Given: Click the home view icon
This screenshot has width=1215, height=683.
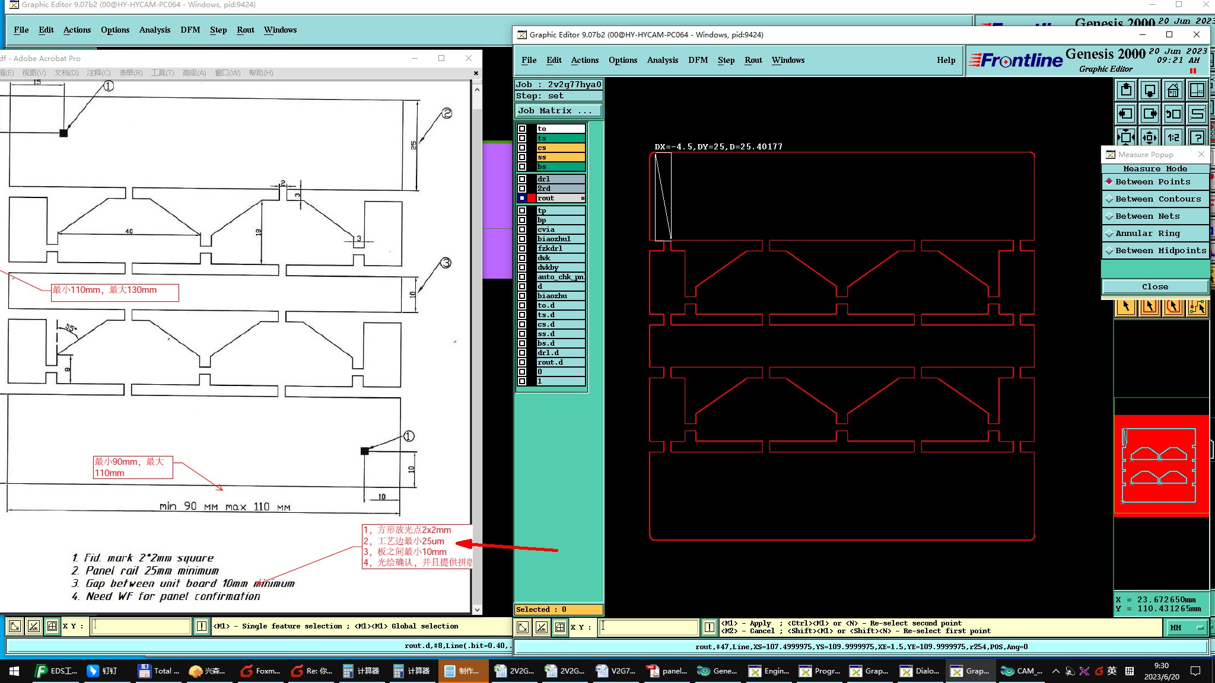Looking at the screenshot, I should tap(1173, 91).
